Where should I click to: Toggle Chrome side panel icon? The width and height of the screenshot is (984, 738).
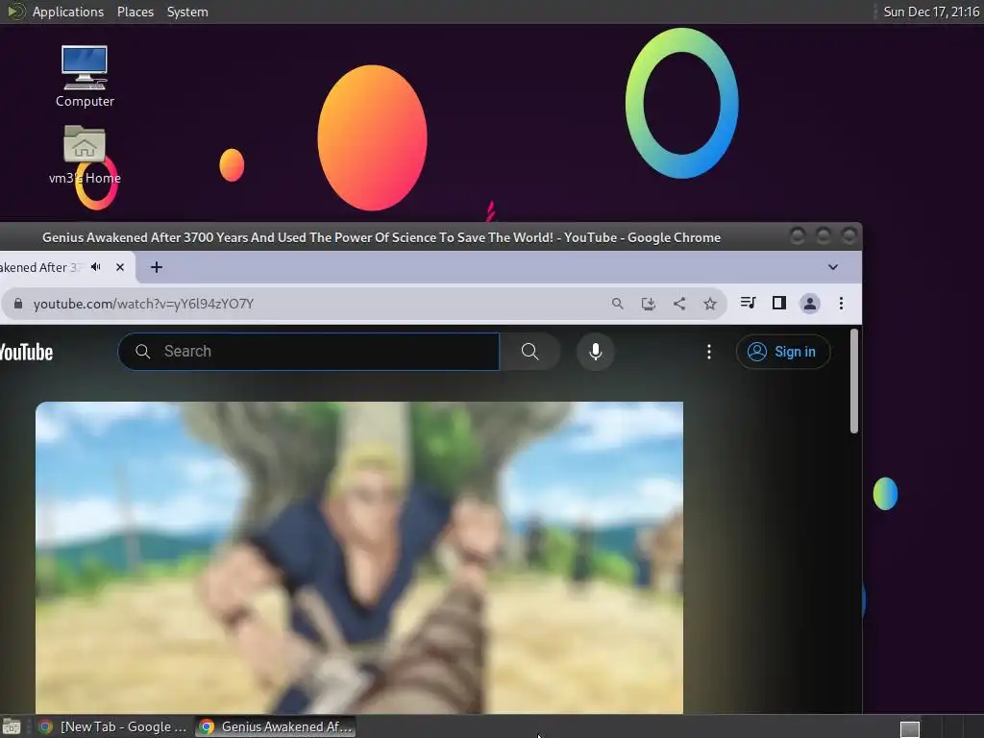778,303
